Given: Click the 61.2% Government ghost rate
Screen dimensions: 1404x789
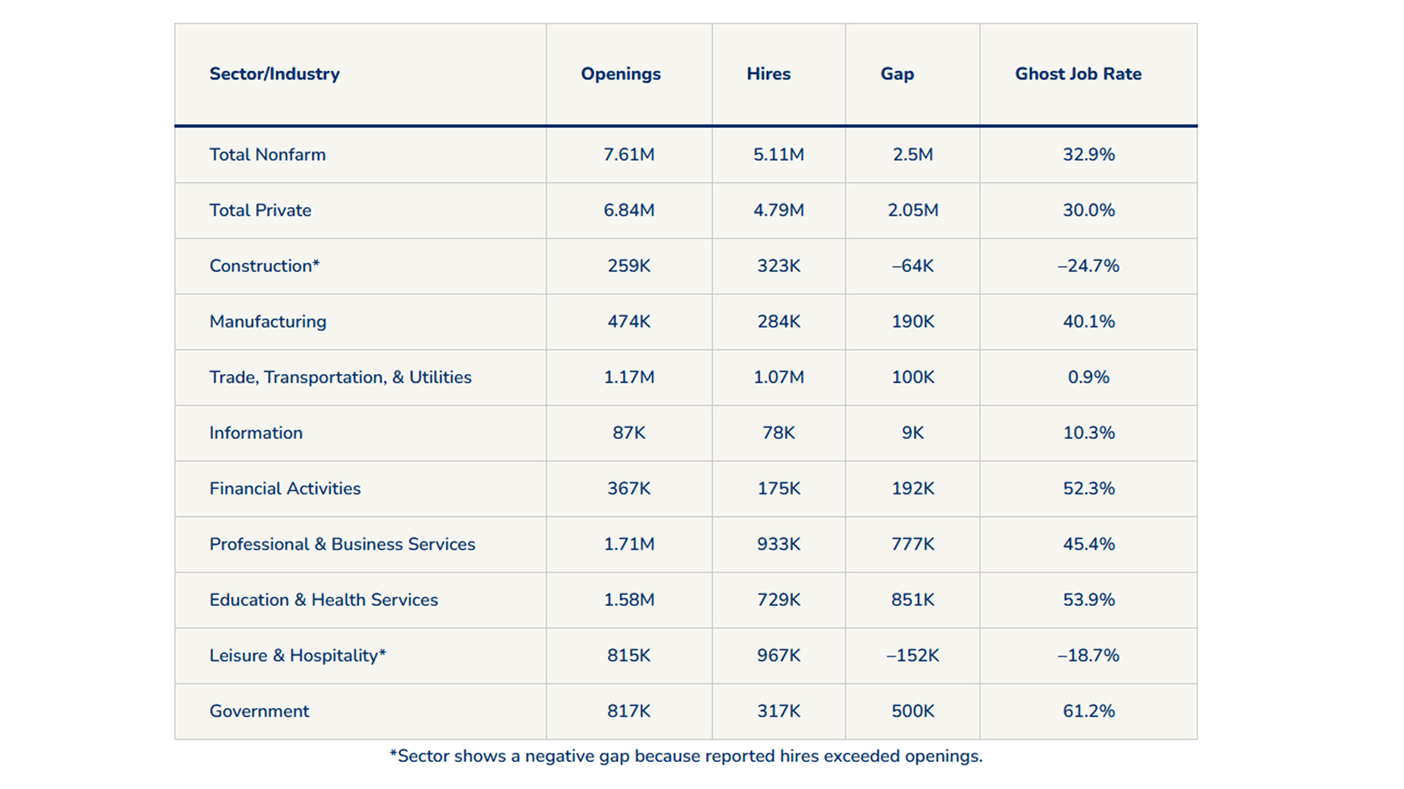Looking at the screenshot, I should (1089, 711).
